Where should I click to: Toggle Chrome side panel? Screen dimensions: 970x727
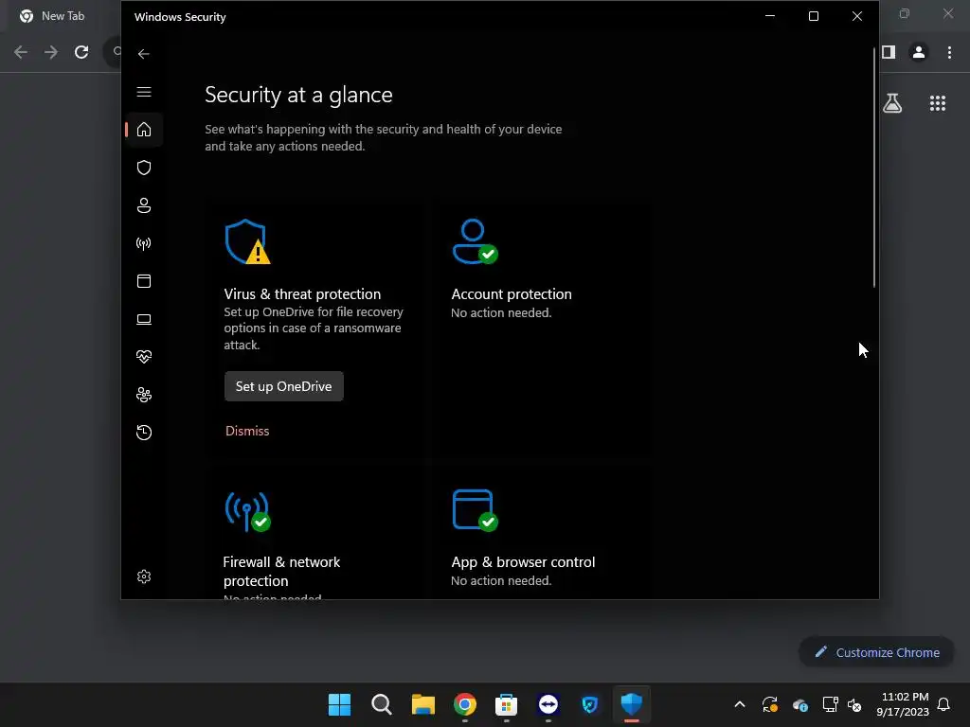pyautogui.click(x=889, y=52)
